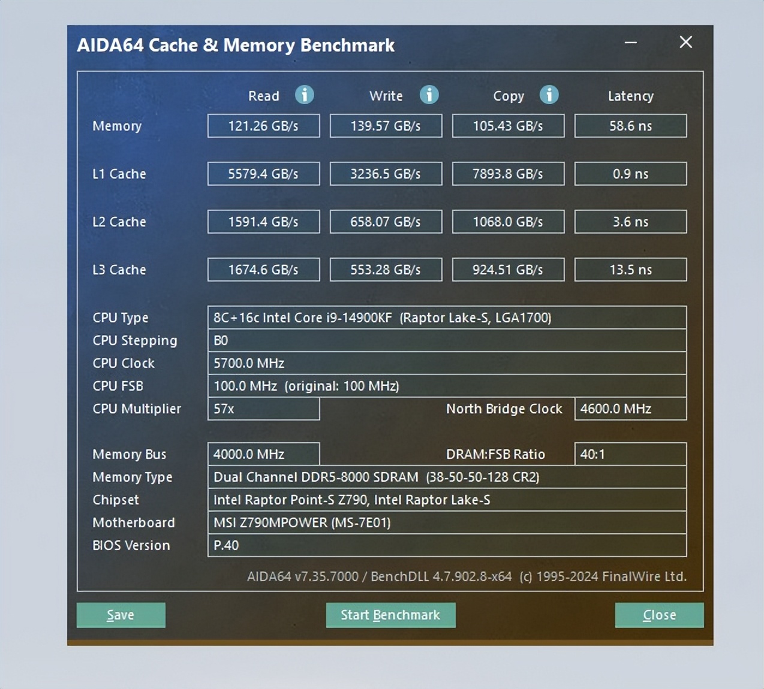Screen dimensions: 764x689
Task: Click the CPU Clock field 5700.0 MHz
Action: (447, 363)
